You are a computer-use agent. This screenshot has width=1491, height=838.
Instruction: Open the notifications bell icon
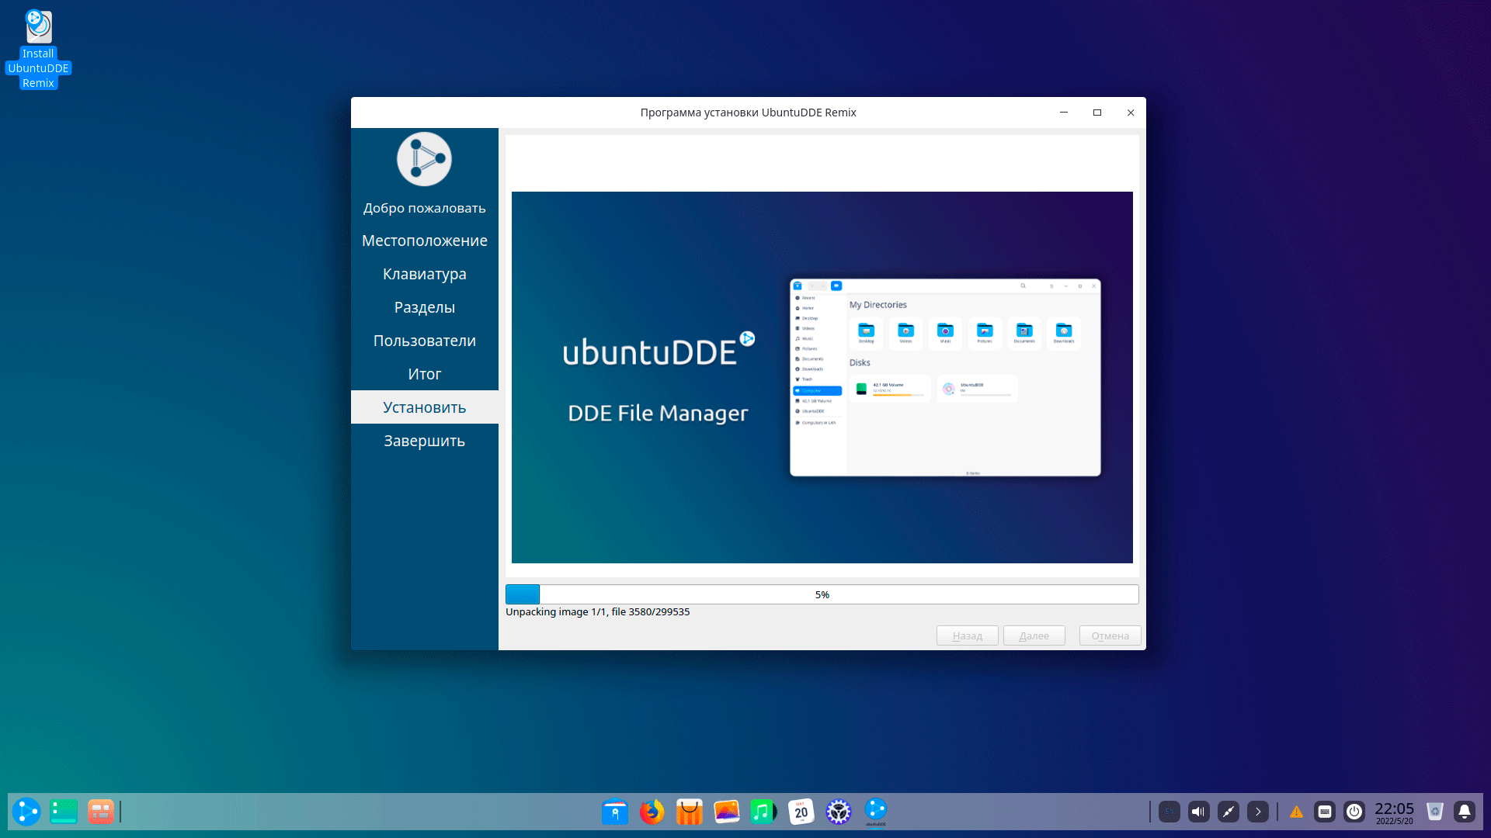tap(1464, 812)
